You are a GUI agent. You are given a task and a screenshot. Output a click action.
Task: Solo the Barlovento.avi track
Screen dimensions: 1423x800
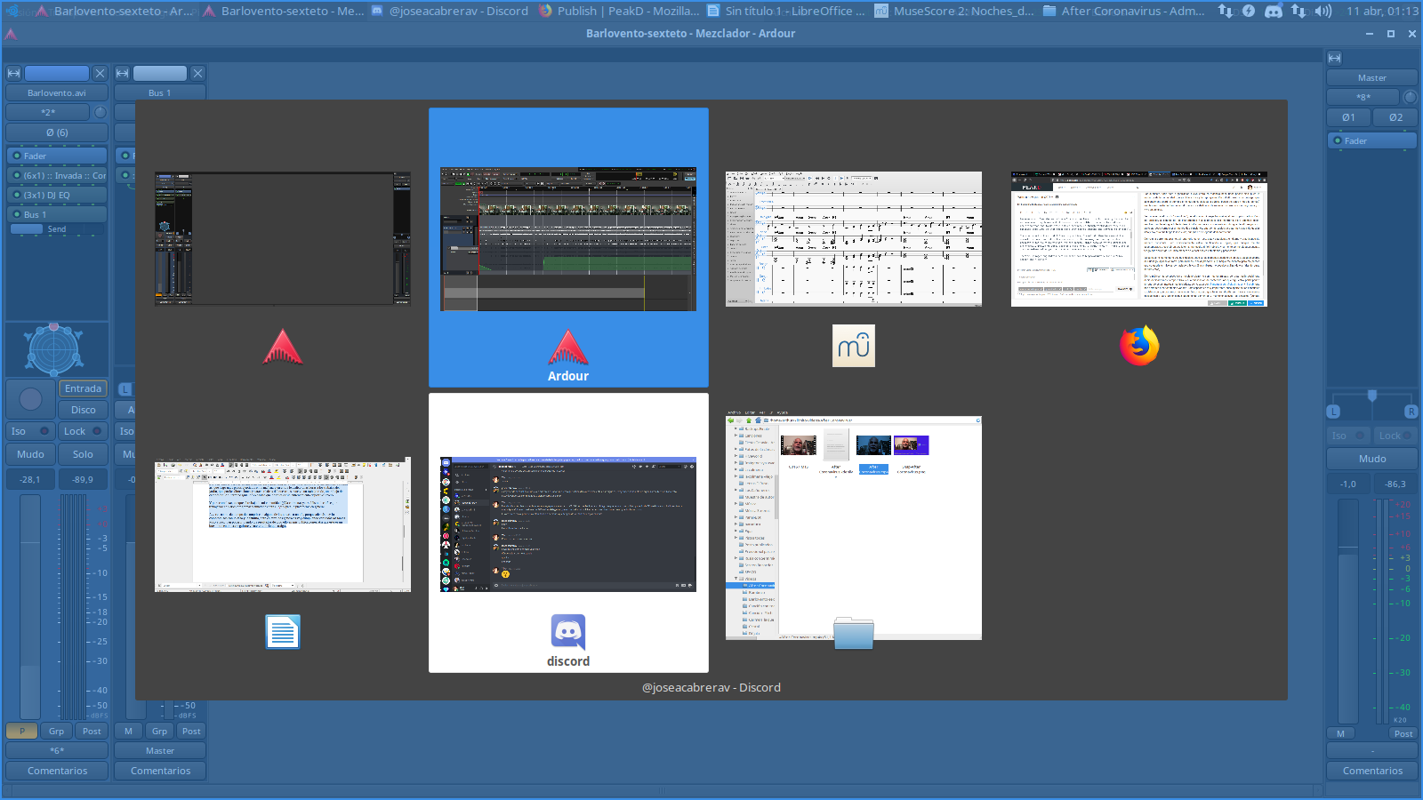(x=83, y=454)
